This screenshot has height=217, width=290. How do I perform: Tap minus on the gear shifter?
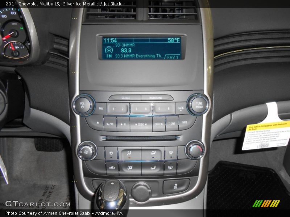coord(111,197)
